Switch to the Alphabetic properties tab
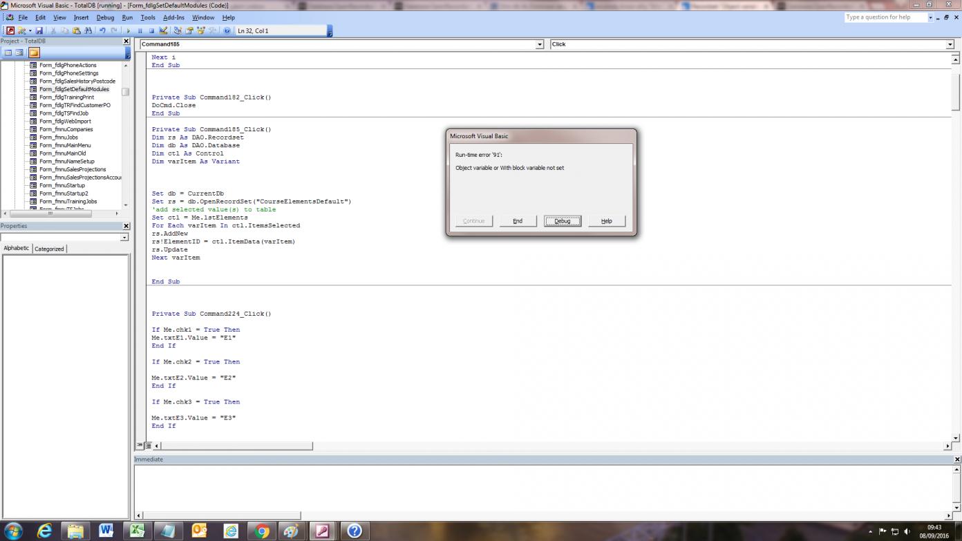This screenshot has height=541, width=962. pos(17,248)
